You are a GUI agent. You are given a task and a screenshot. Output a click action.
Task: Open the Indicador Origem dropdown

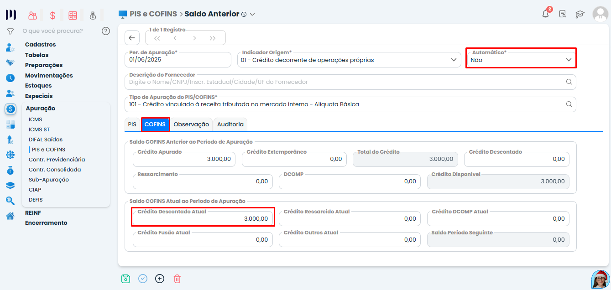(454, 59)
